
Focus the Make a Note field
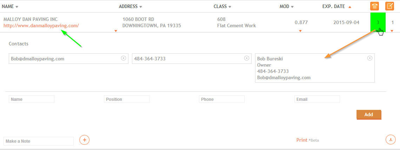click(x=39, y=141)
